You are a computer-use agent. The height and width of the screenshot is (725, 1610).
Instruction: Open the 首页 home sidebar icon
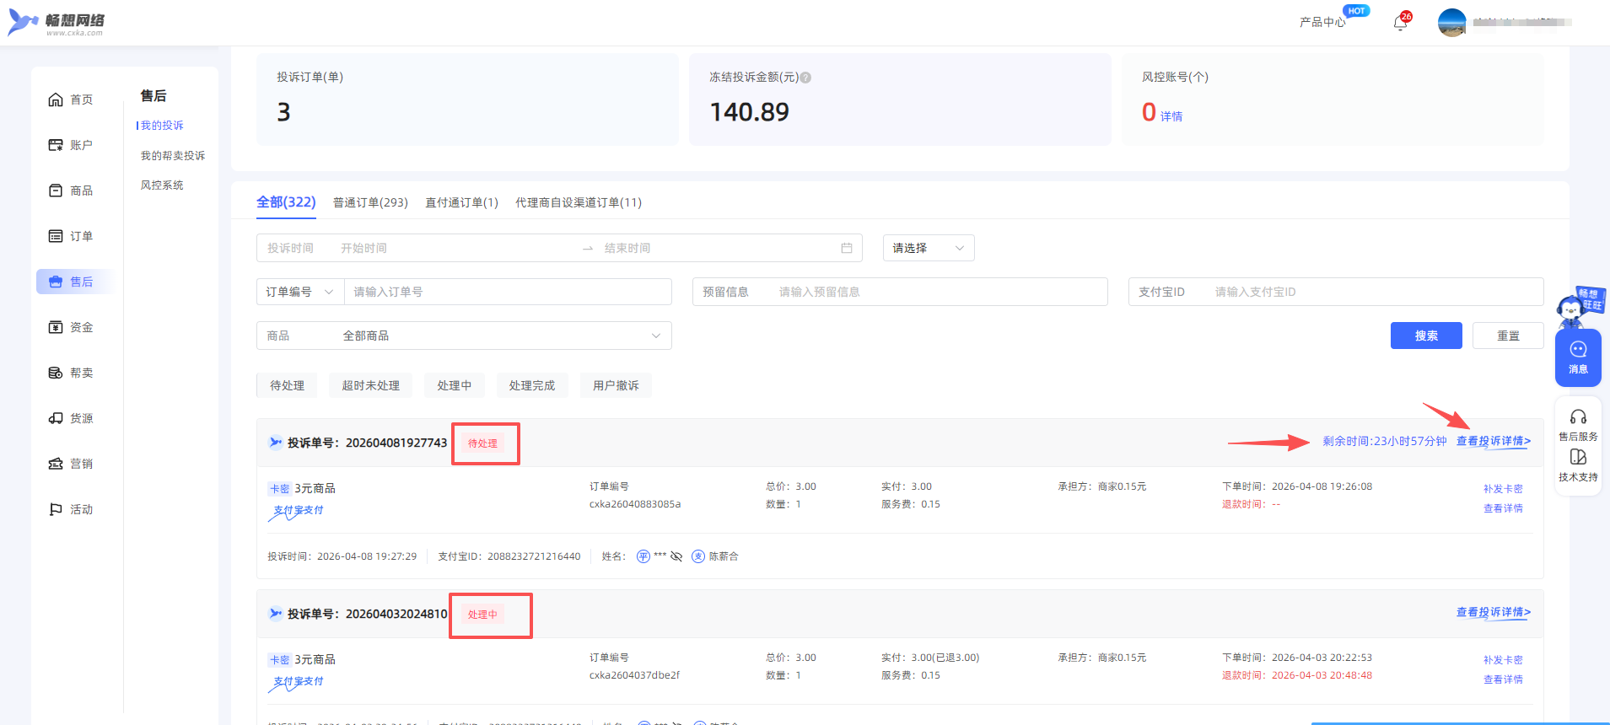[x=56, y=99]
